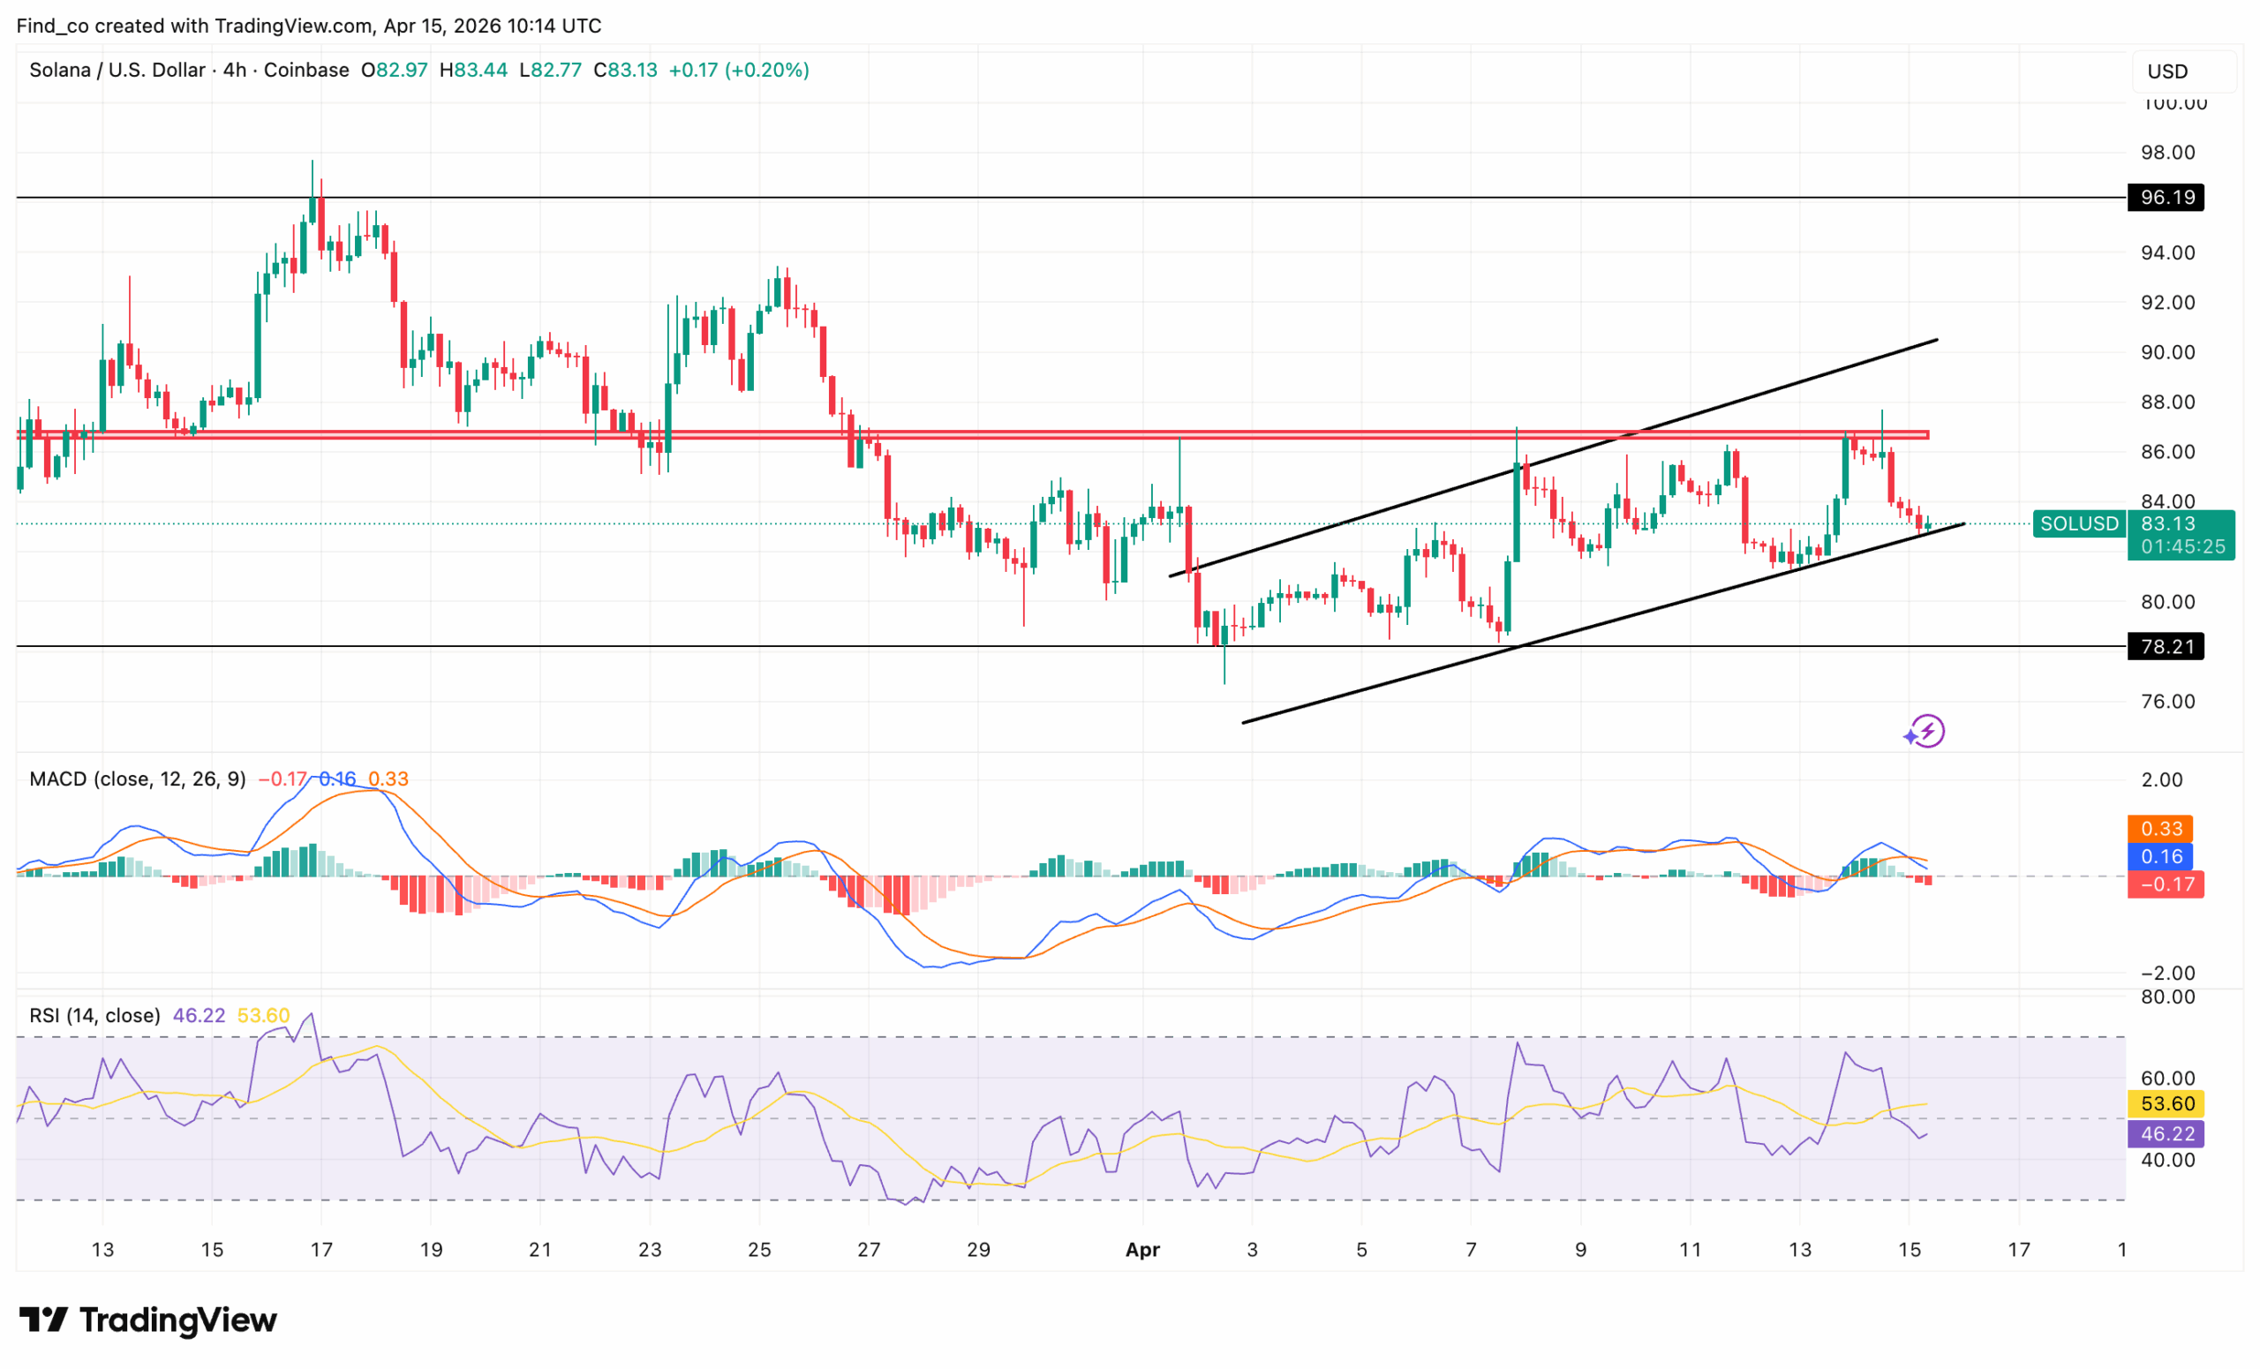Click the red -0.17 histogram value label
Image resolution: width=2260 pixels, height=1369 pixels.
2166,884
